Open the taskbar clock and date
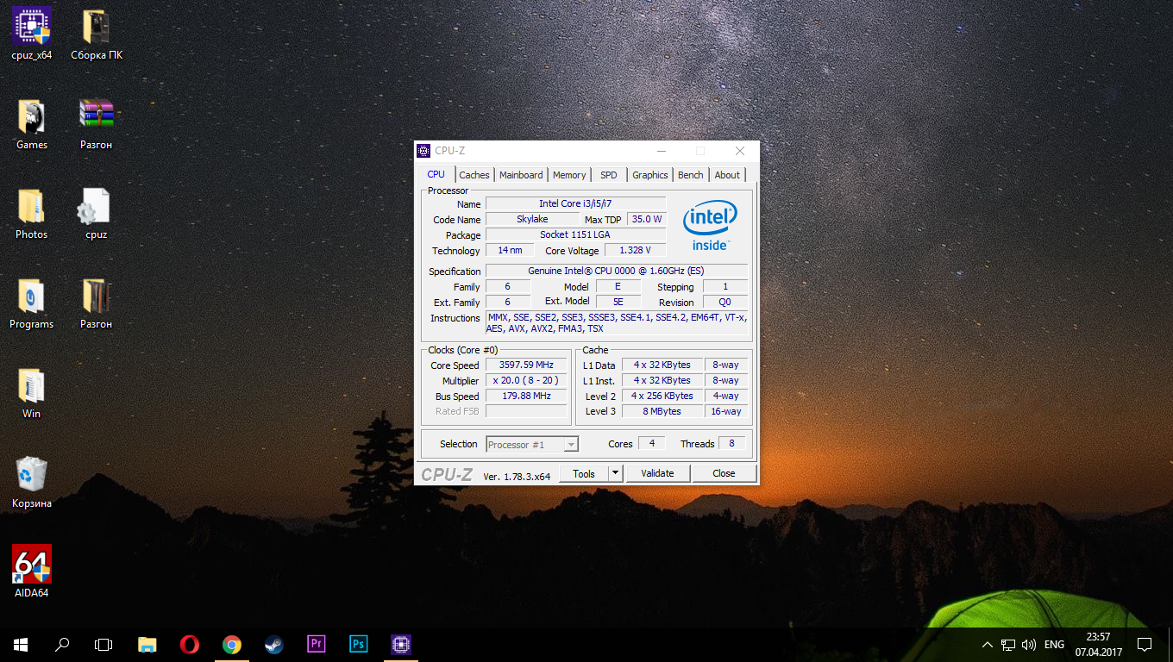 pos(1098,644)
